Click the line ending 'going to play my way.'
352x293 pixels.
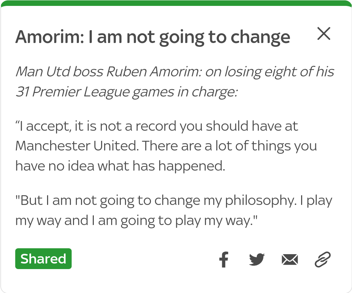pyautogui.click(x=137, y=220)
